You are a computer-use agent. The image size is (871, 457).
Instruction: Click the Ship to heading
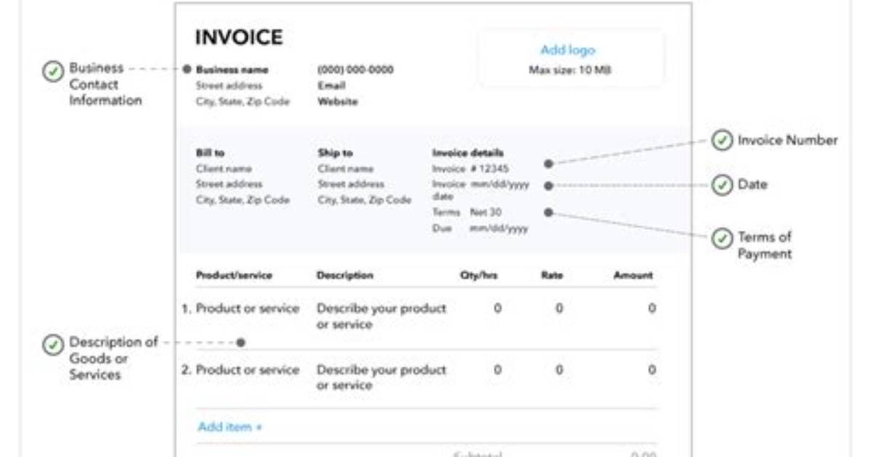pos(335,153)
